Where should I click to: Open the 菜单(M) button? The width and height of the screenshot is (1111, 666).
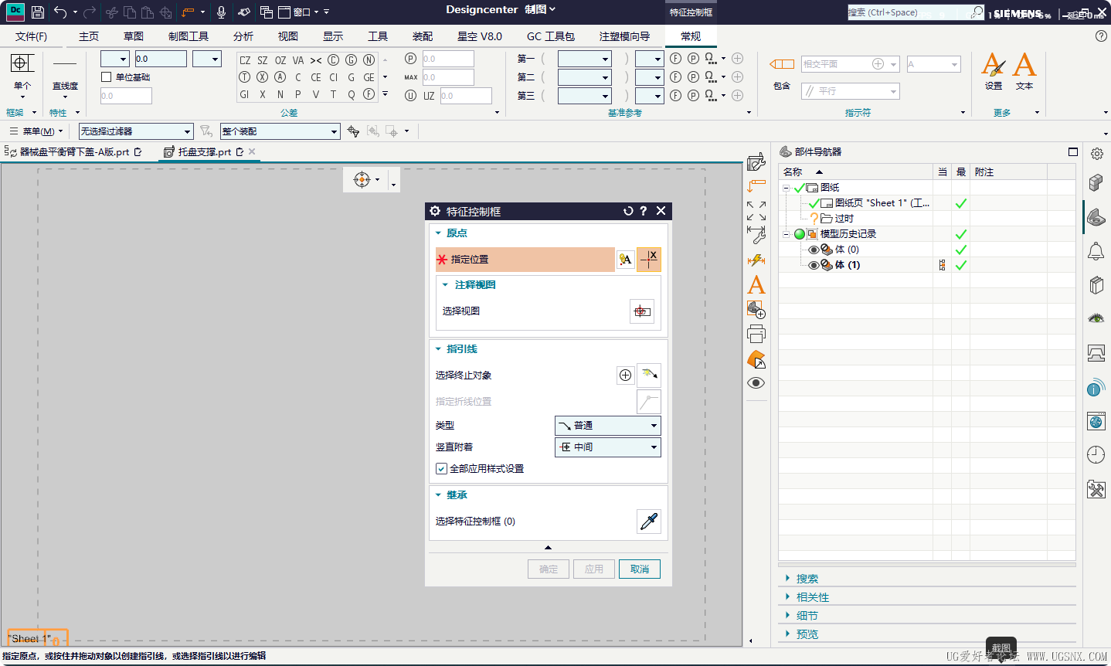pos(36,131)
